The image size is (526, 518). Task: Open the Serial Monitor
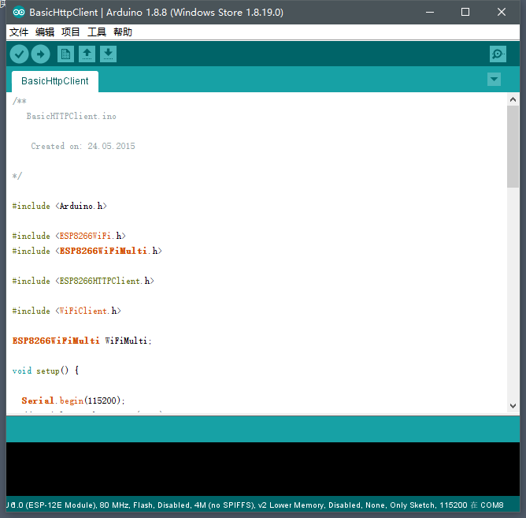[x=498, y=54]
